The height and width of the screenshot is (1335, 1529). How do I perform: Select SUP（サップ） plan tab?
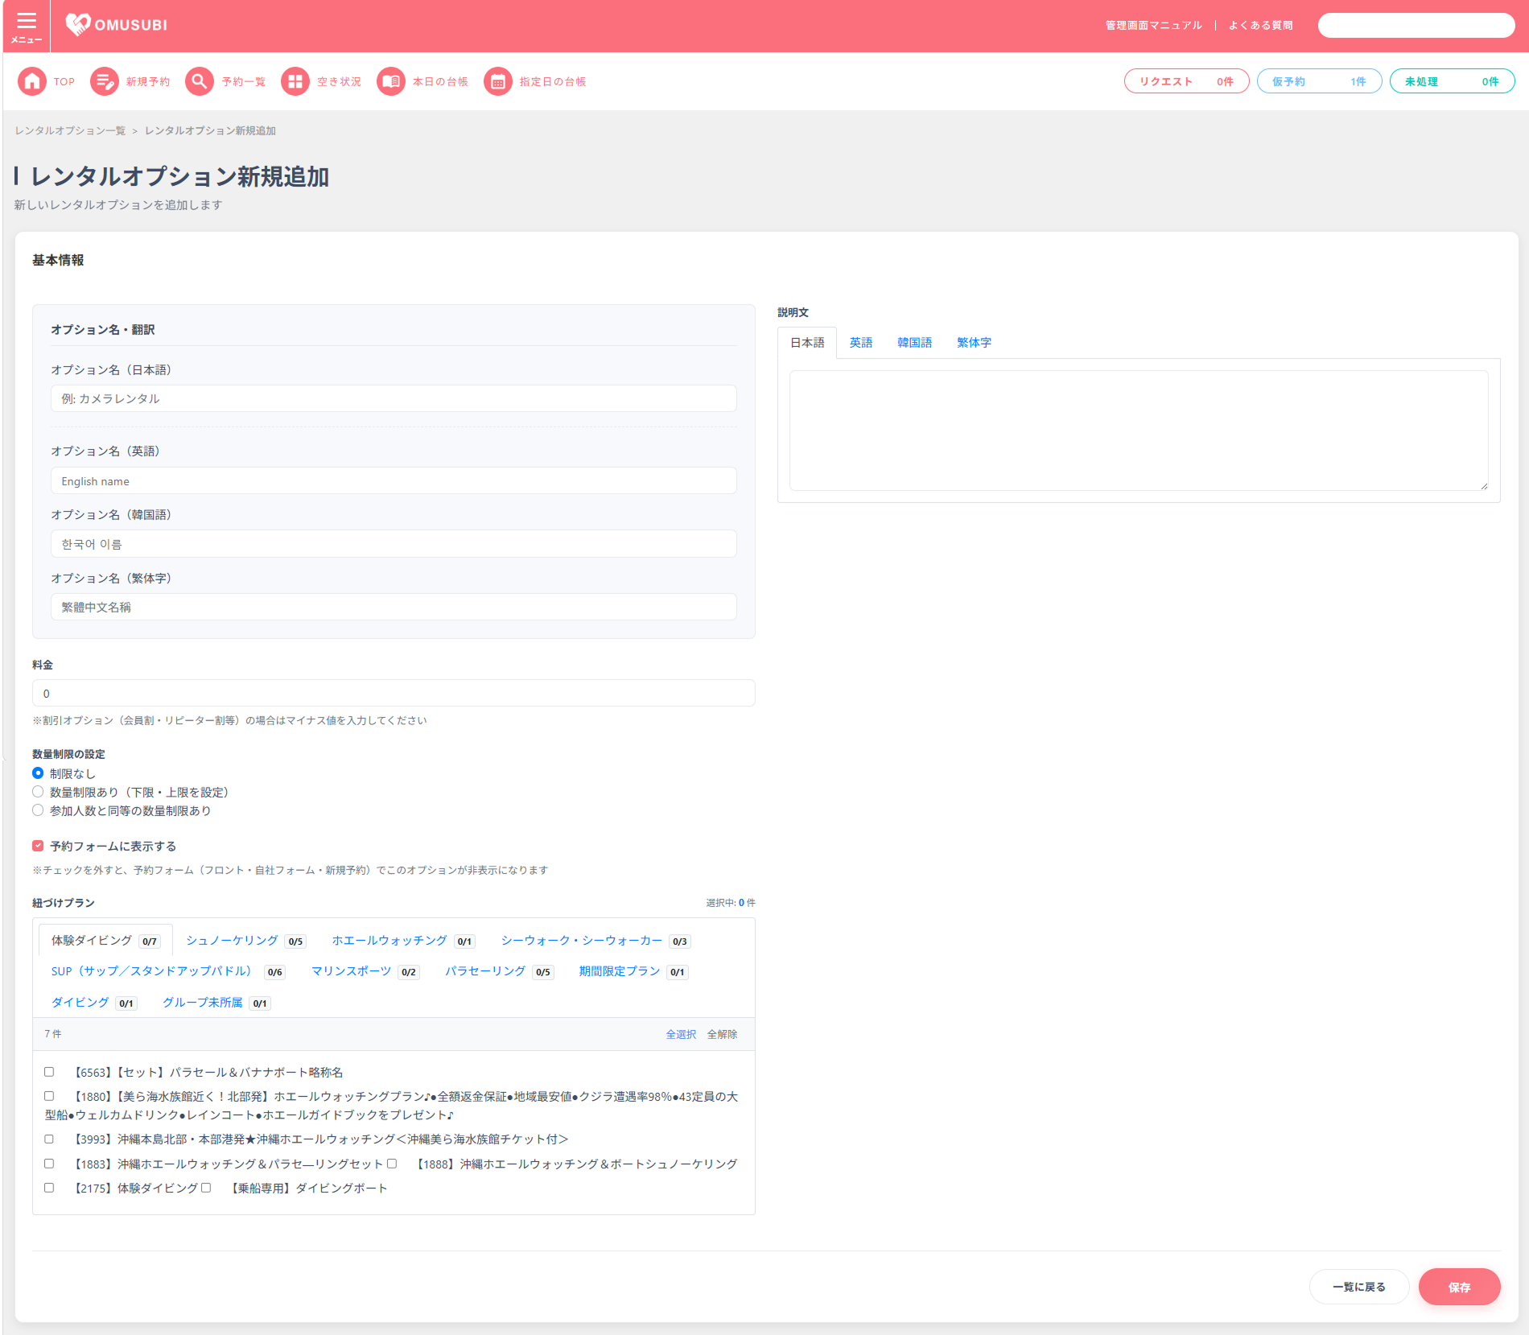click(167, 971)
